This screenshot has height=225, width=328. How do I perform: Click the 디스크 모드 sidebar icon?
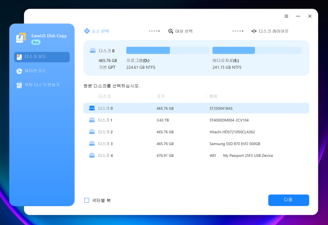pos(19,57)
